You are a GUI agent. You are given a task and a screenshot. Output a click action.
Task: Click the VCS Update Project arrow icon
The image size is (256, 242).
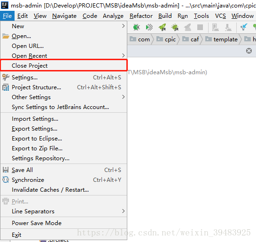[244, 27]
